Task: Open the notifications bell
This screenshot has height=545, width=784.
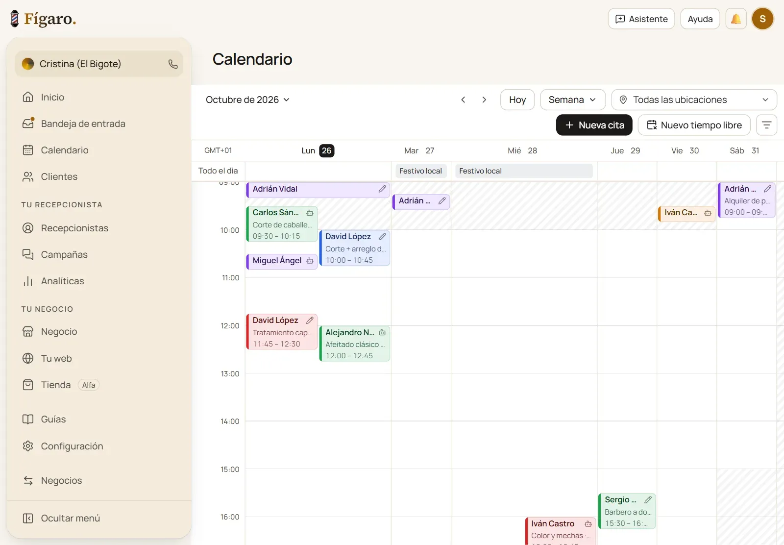Action: [736, 19]
